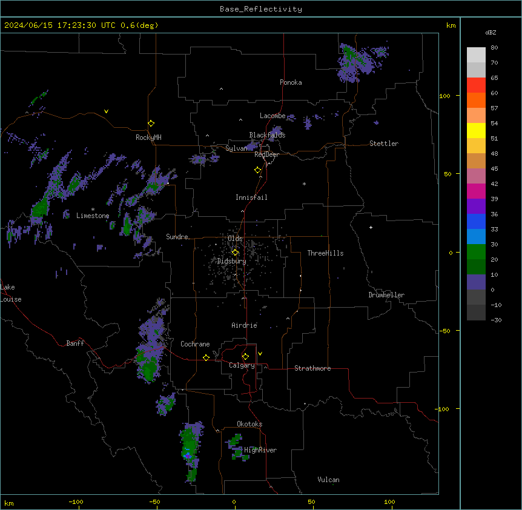Click the Drumheller label

point(386,295)
